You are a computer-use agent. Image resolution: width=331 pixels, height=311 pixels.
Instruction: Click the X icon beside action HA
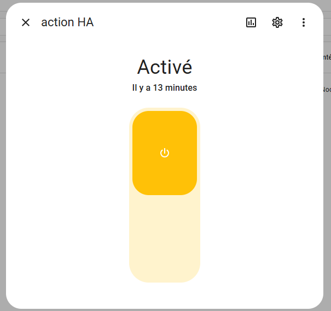pos(26,22)
